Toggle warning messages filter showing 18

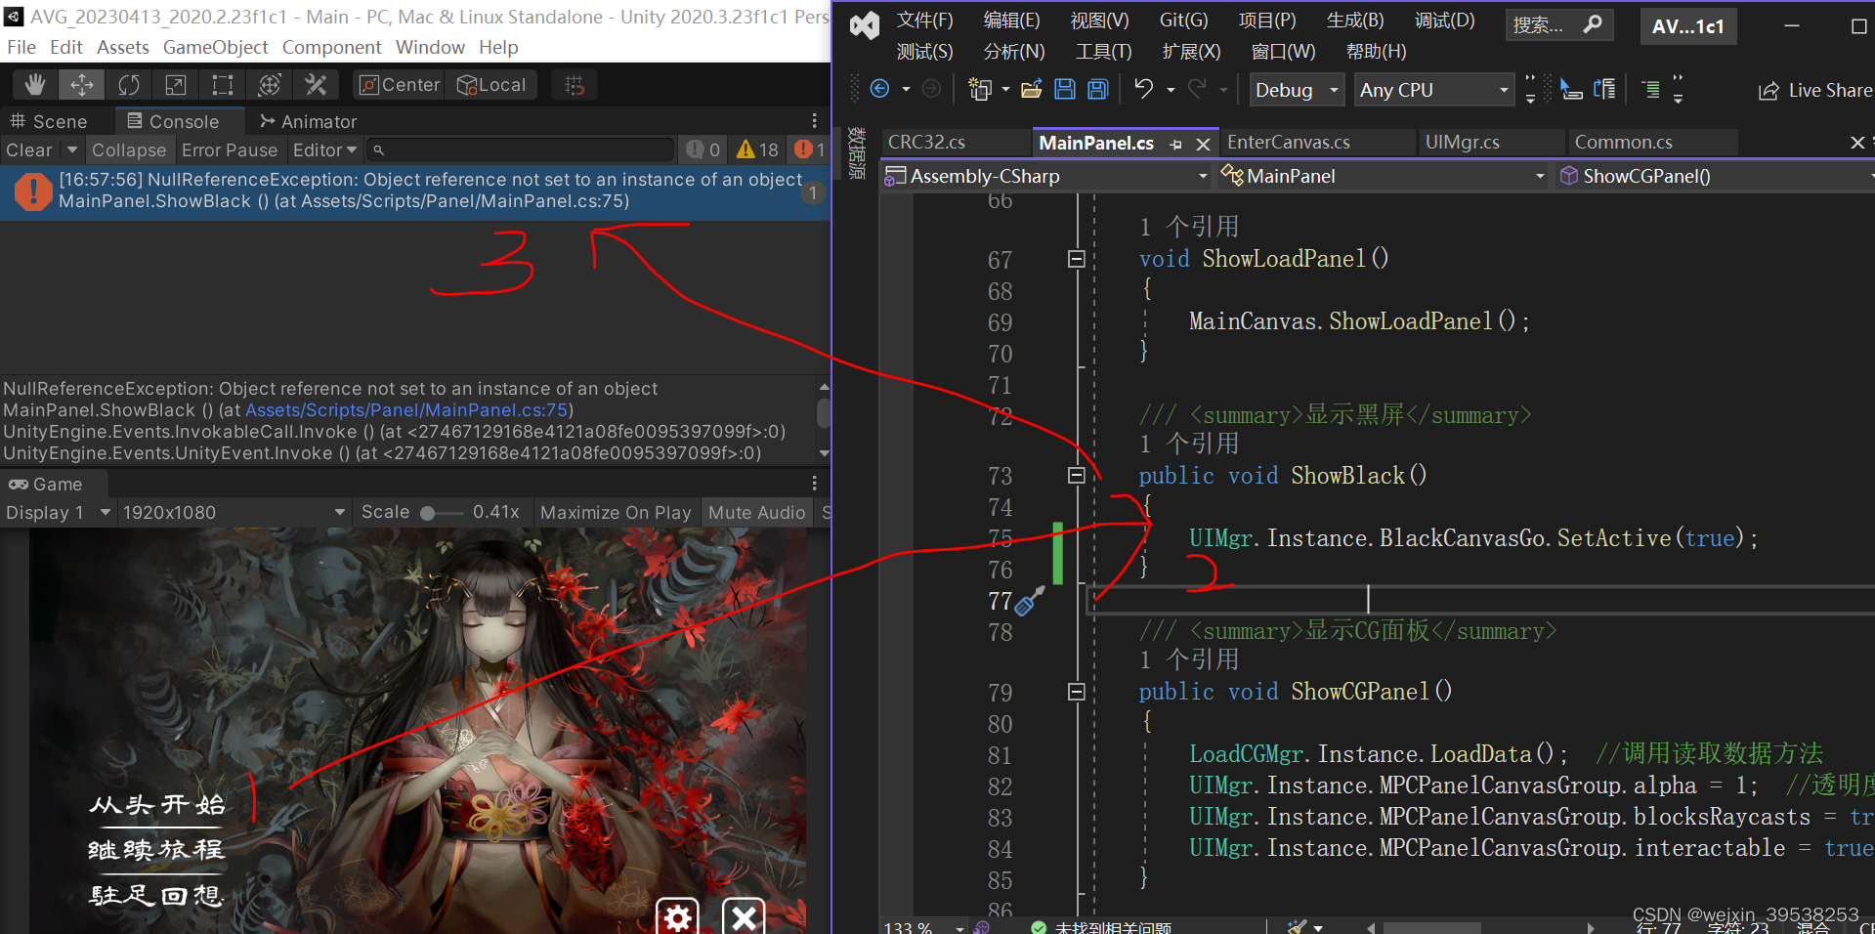[x=758, y=149]
